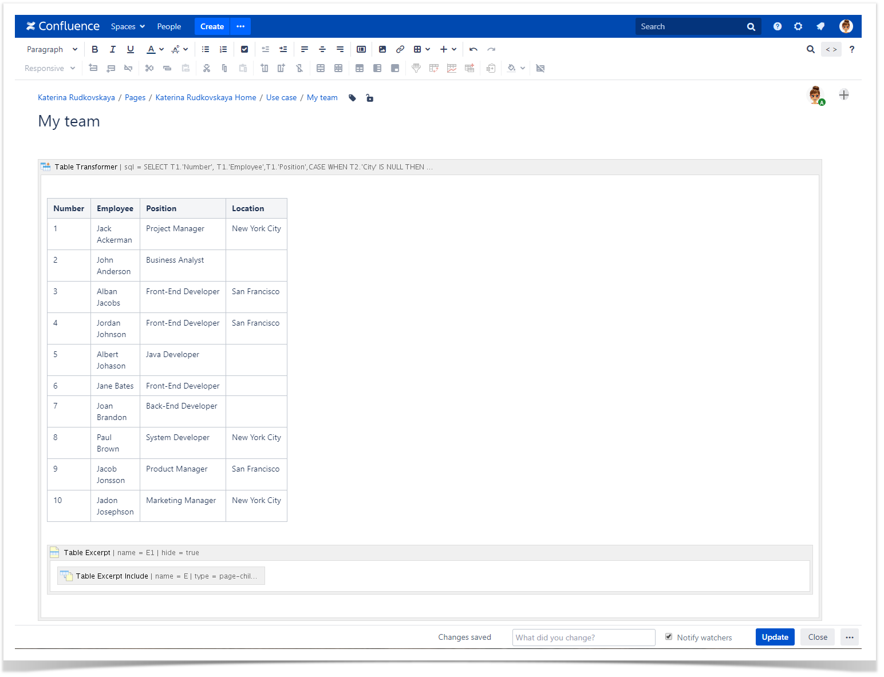
Task: Open the text color picker dropdown
Action: [161, 49]
